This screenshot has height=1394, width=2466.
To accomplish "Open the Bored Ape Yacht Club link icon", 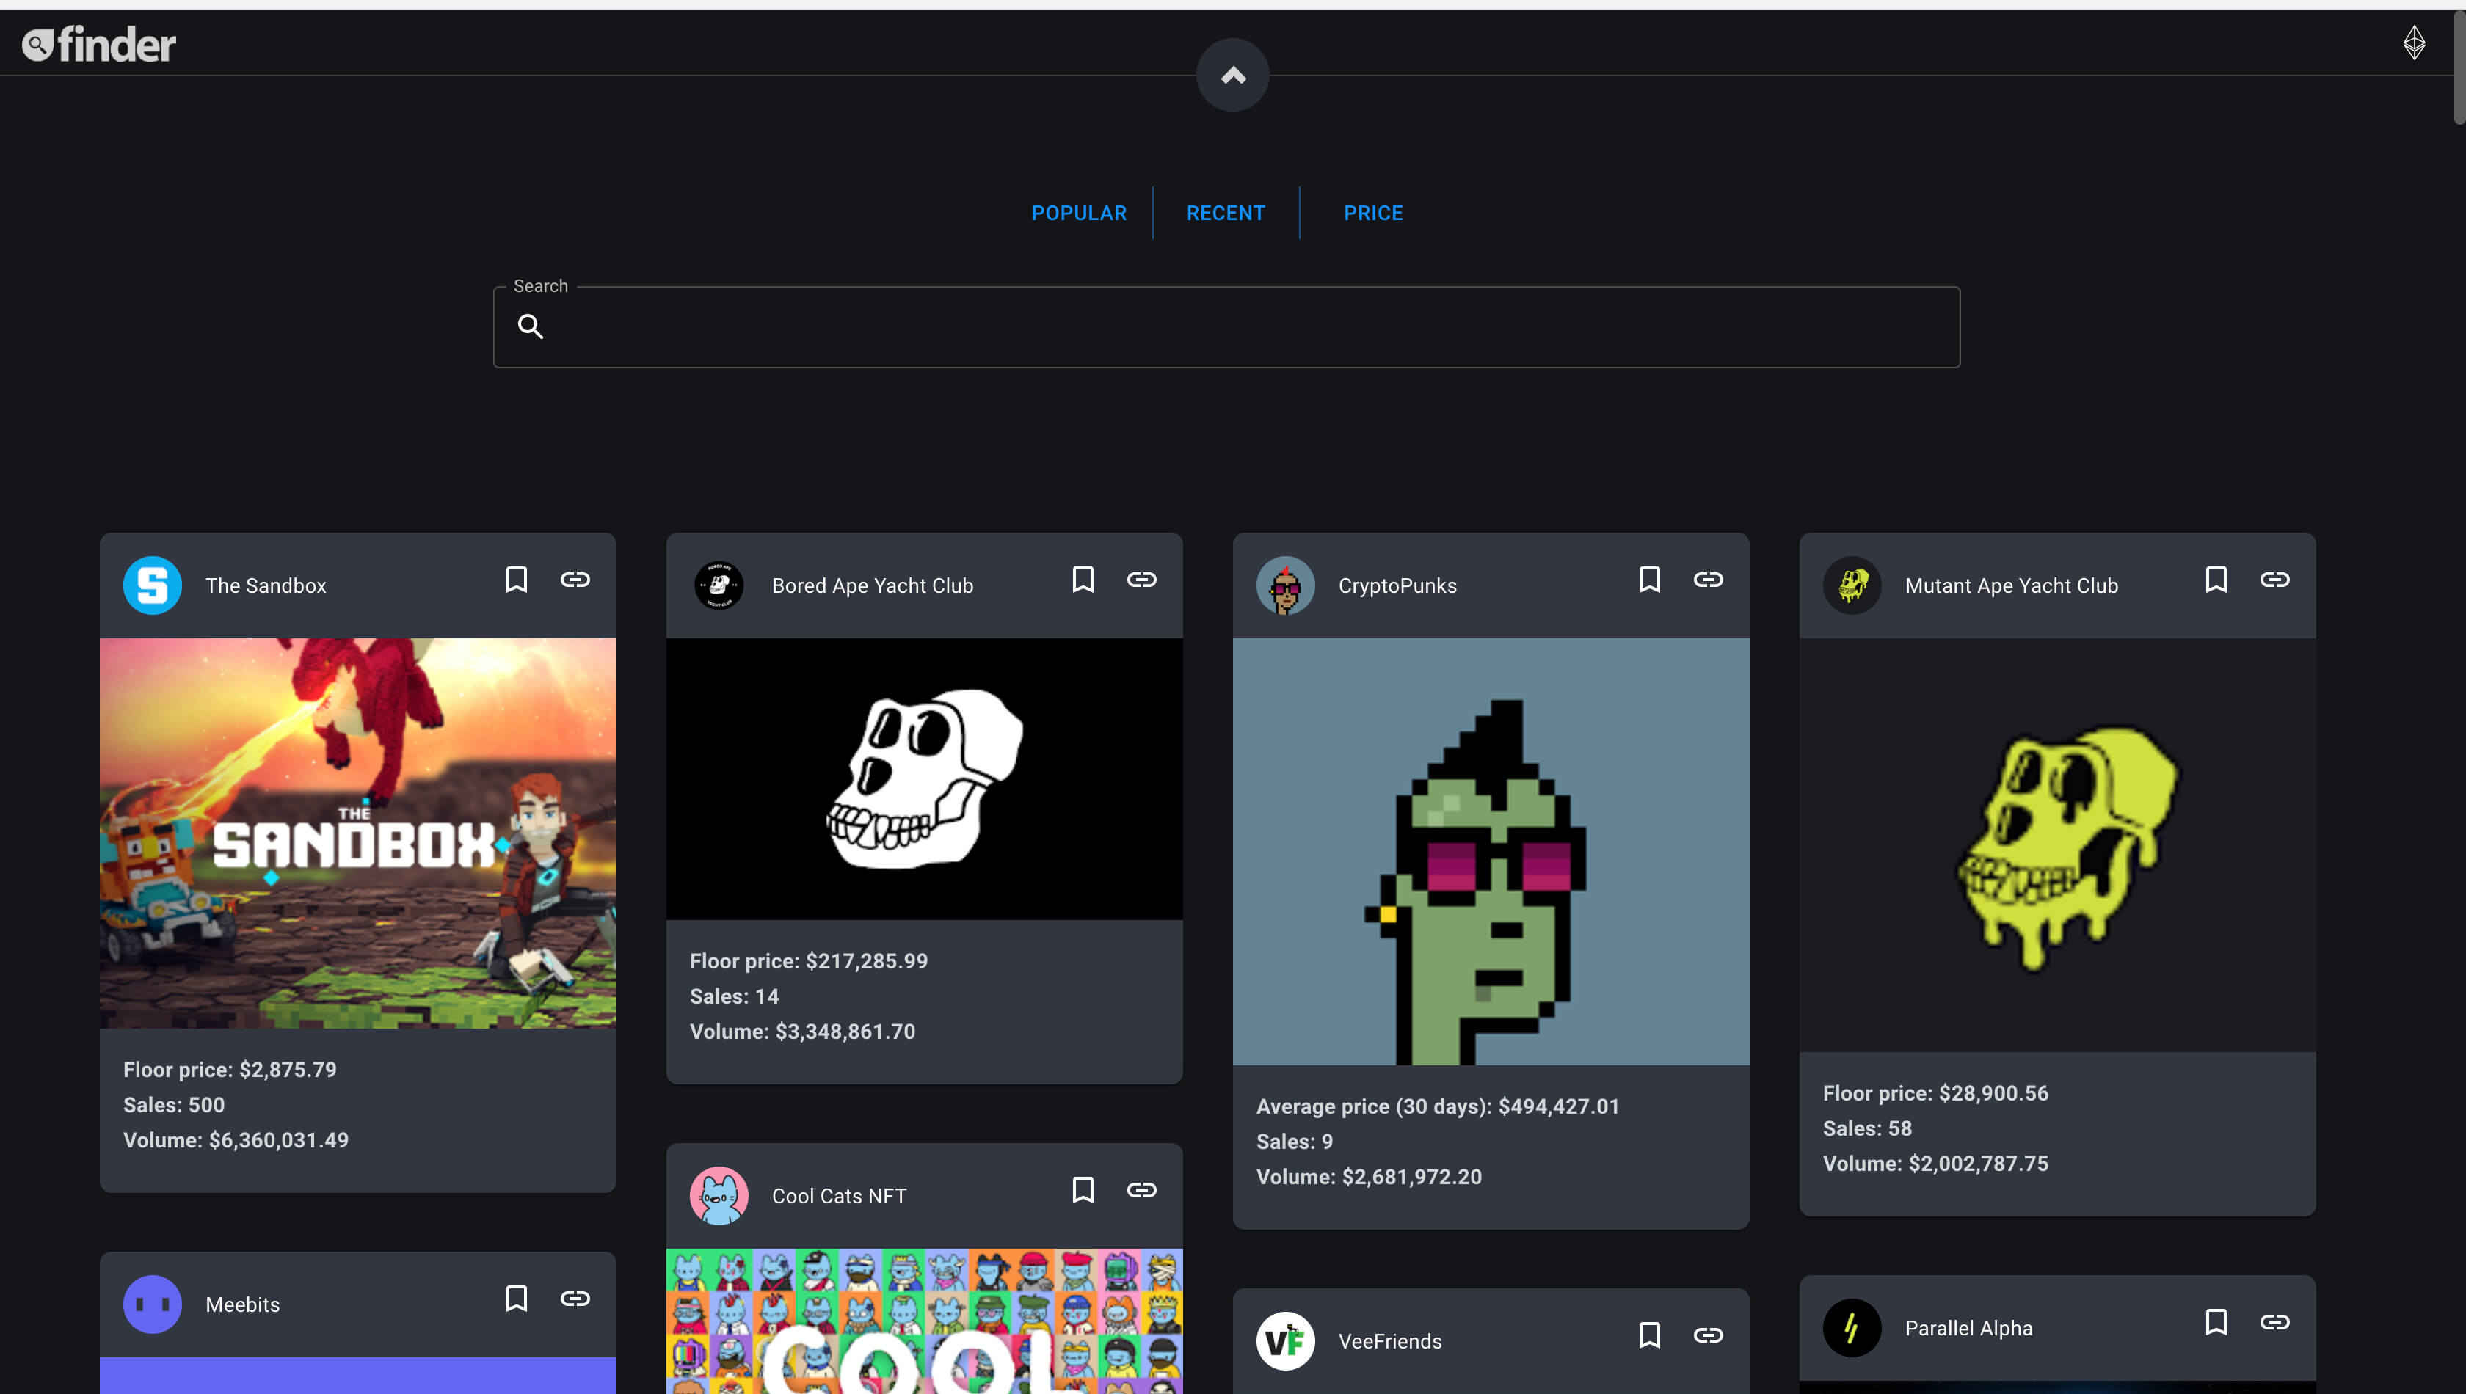I will point(1141,579).
